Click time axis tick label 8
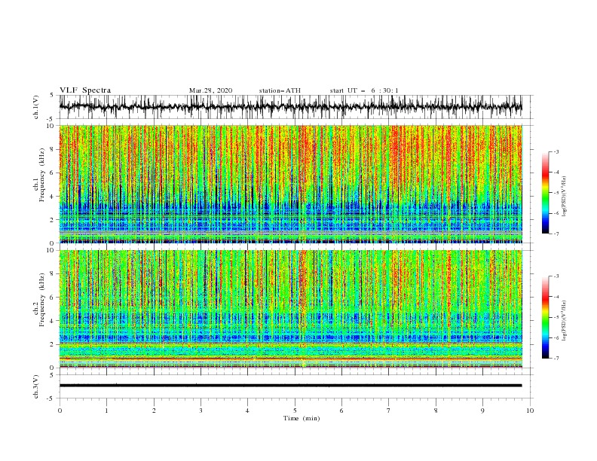597x461 pixels. [x=436, y=411]
